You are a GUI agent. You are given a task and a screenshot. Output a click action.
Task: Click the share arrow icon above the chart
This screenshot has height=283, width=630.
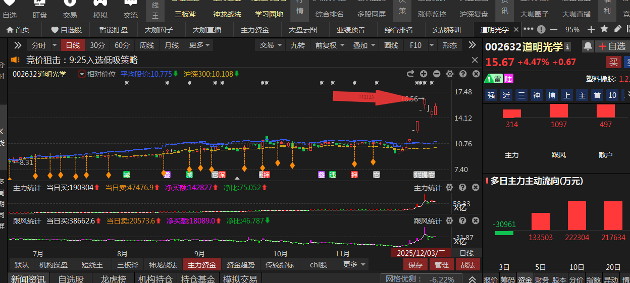[410, 74]
